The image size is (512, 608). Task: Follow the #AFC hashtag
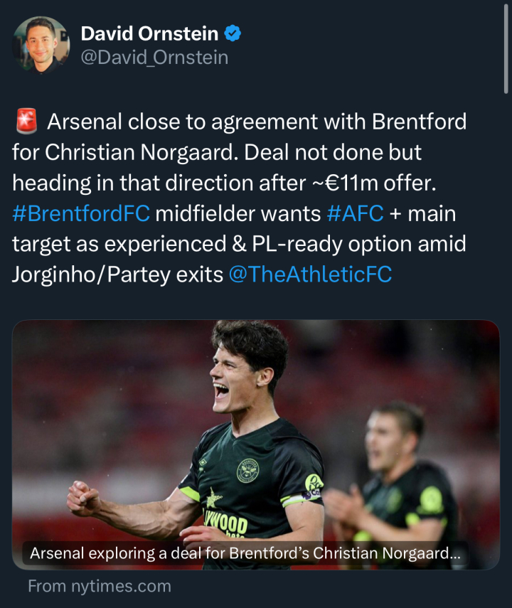(x=355, y=213)
